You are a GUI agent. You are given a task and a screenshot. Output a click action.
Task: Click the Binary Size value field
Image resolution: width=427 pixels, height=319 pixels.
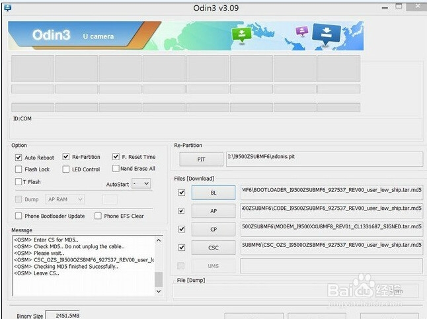point(63,315)
